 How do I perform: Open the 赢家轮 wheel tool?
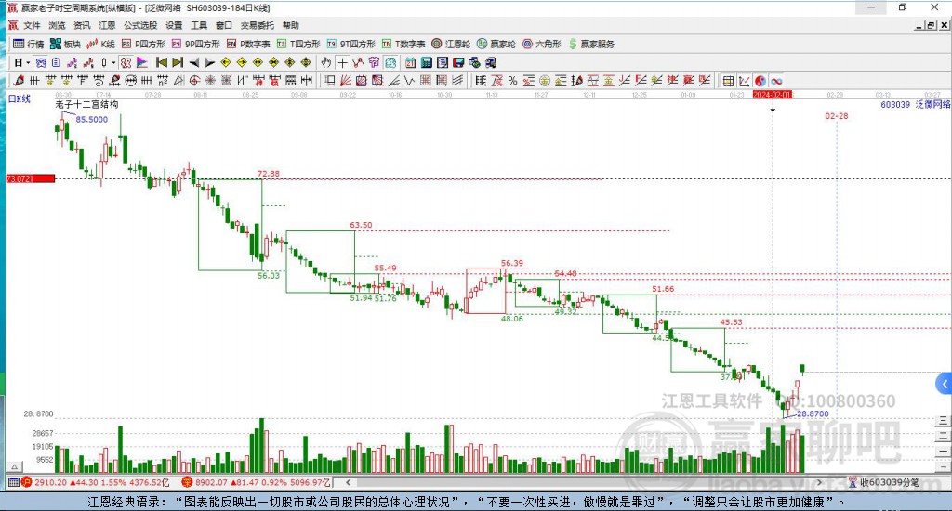point(496,44)
